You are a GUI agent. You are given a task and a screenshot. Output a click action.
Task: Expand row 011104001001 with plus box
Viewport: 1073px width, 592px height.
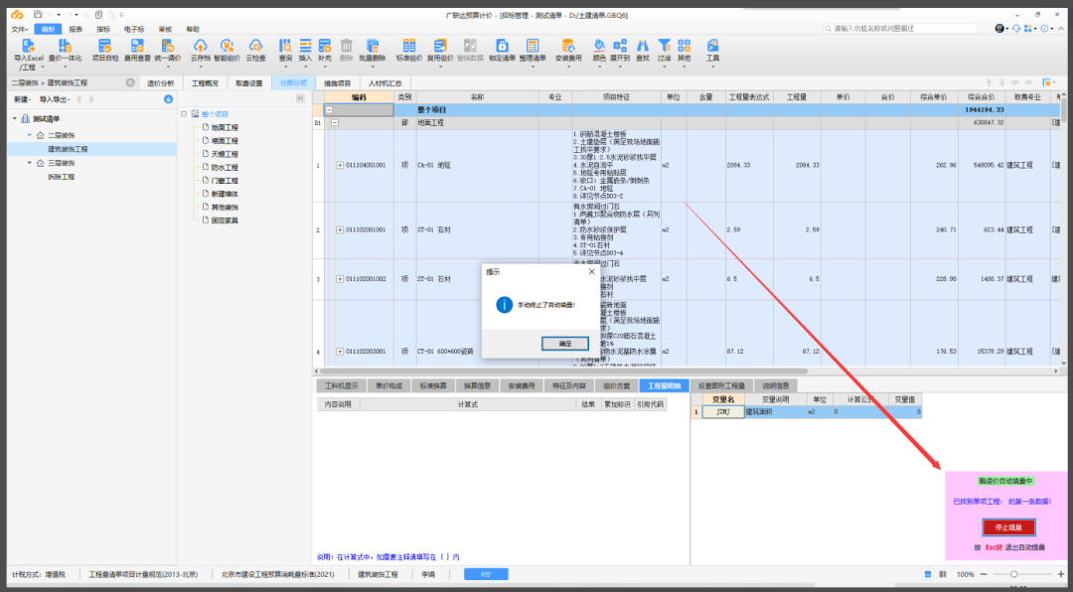click(340, 165)
